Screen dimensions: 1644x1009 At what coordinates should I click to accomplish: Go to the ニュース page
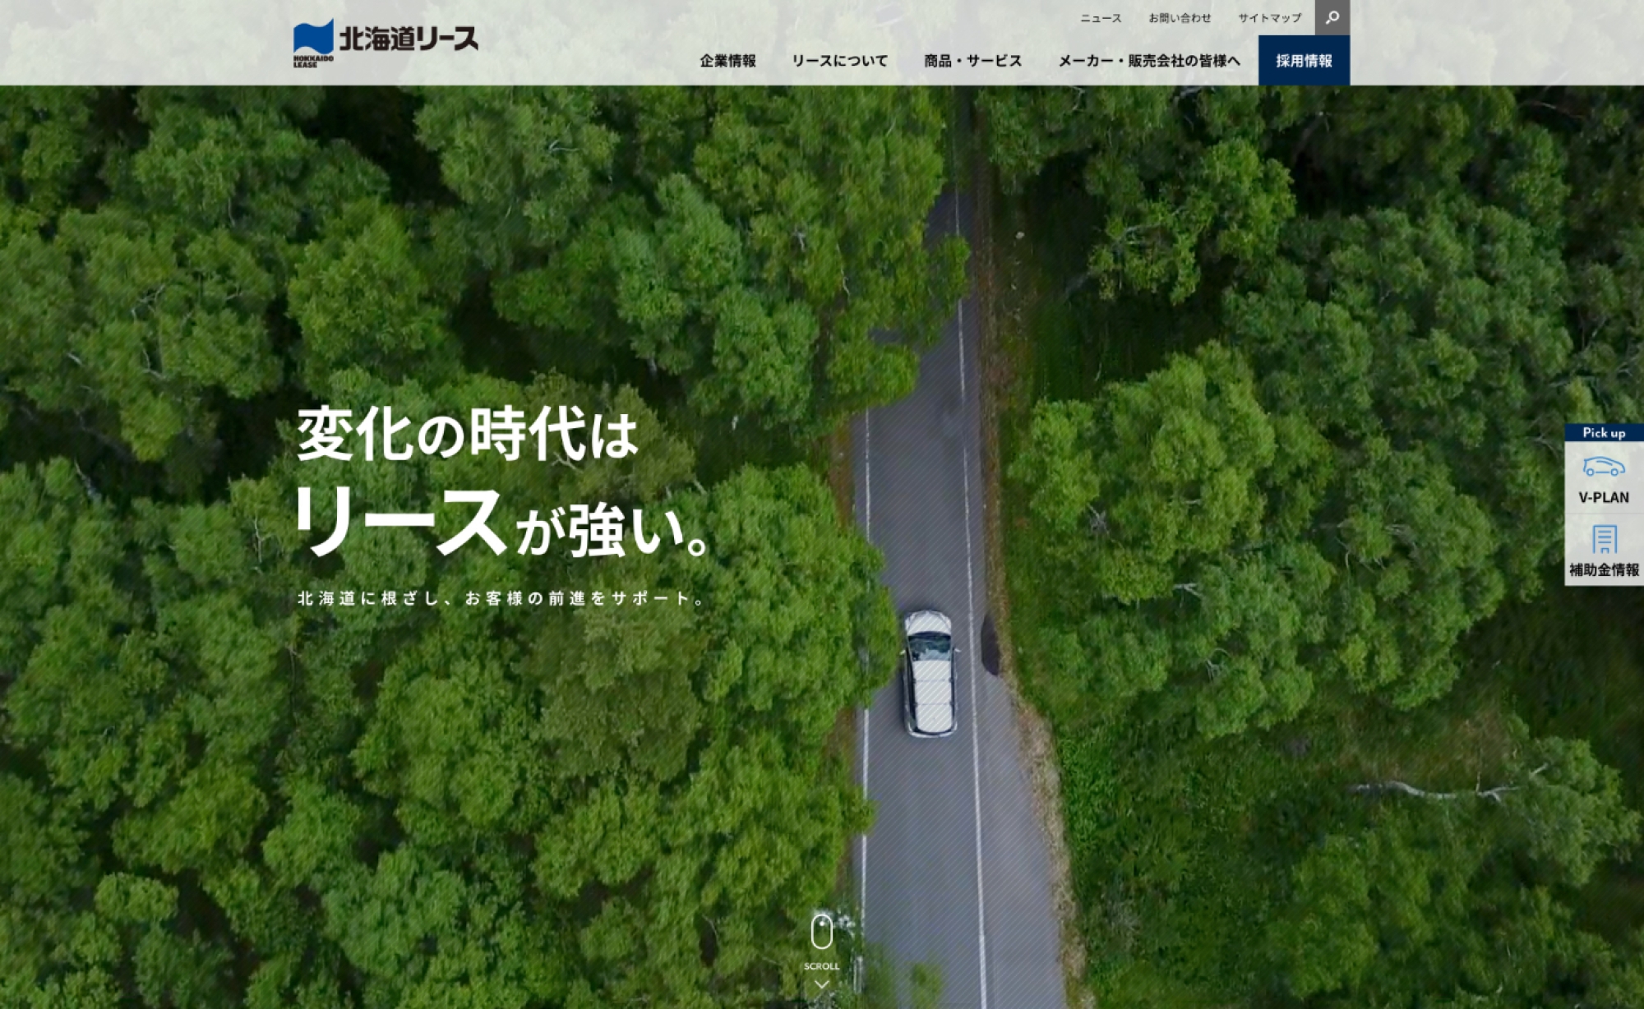(1101, 18)
